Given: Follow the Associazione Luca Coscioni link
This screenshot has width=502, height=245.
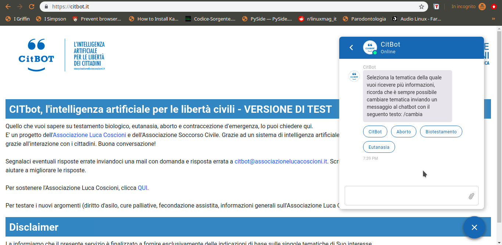Looking at the screenshot, I should pyautogui.click(x=89, y=135).
